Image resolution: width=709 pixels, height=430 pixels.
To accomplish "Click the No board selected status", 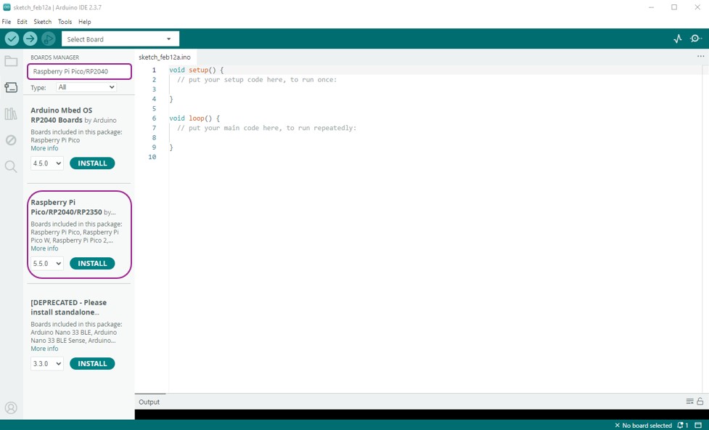I will [644, 426].
